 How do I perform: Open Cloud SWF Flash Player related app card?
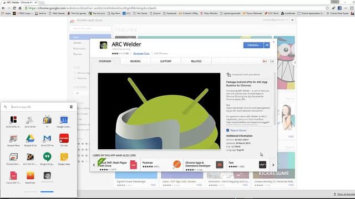point(118,165)
